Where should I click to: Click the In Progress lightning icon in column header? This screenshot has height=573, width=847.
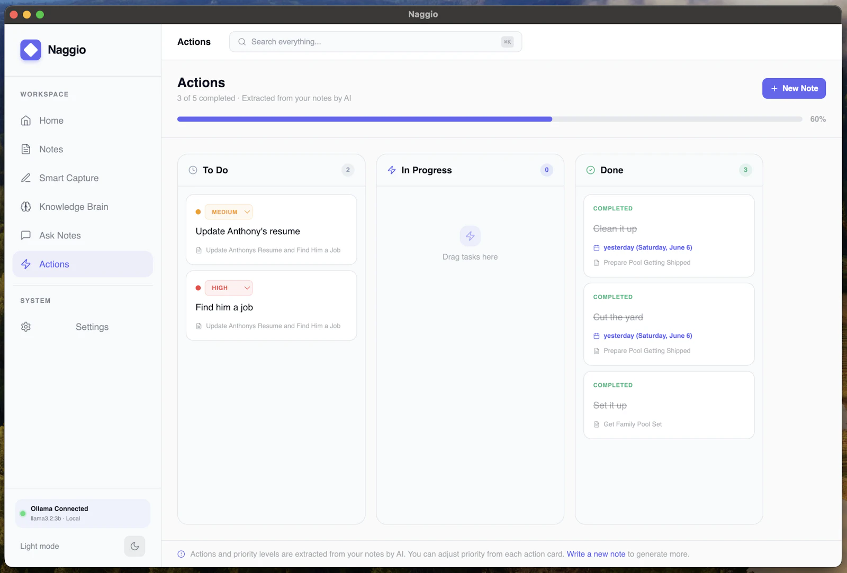[x=392, y=170]
